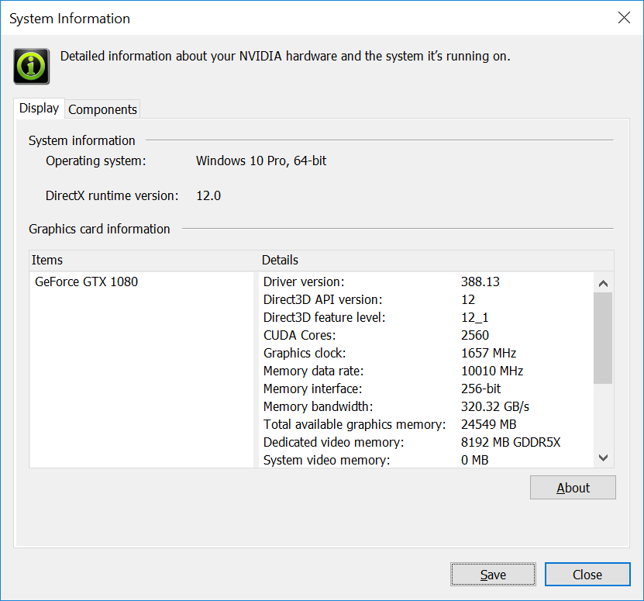Select the System video memory row

pos(426,460)
